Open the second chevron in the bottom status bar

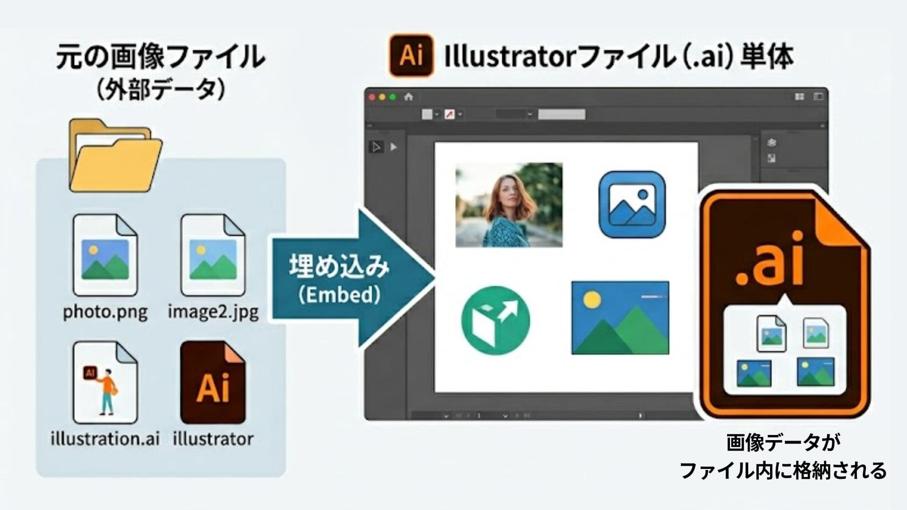click(x=505, y=416)
